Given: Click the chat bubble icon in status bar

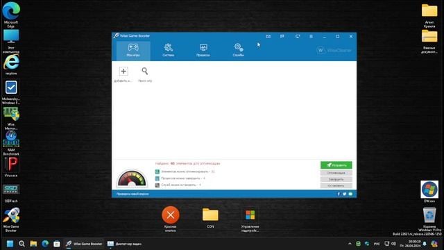Looking at the screenshot, I should point(350,194).
